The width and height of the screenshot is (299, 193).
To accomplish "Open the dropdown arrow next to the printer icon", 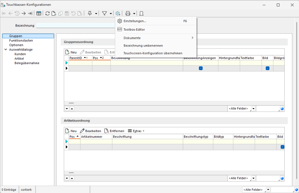I will tap(134, 13).
